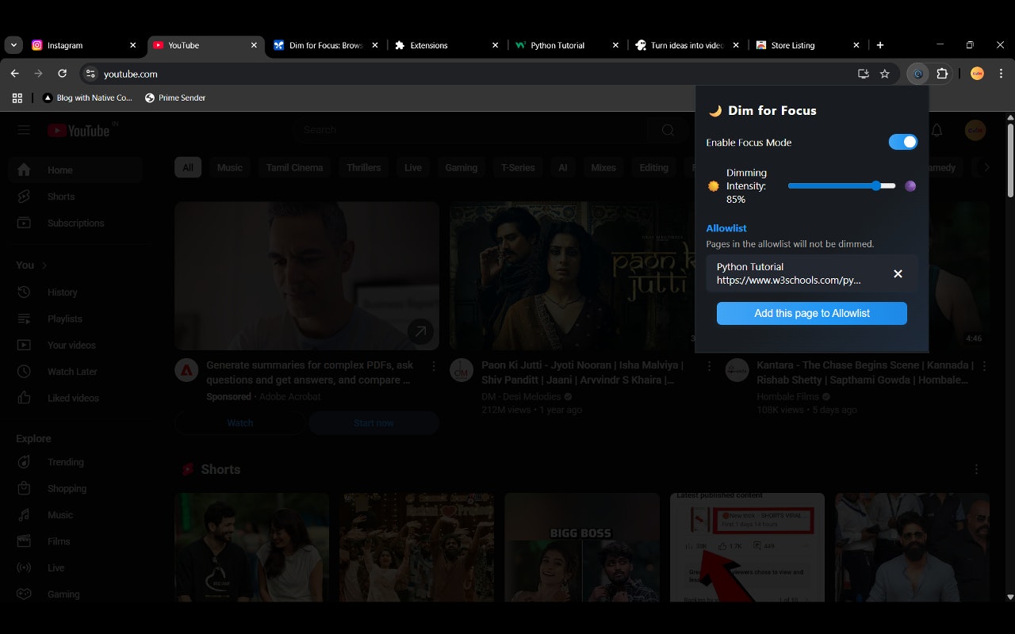This screenshot has height=634, width=1015.
Task: Open the Chrome extensions puzzle menu
Action: [x=942, y=74]
